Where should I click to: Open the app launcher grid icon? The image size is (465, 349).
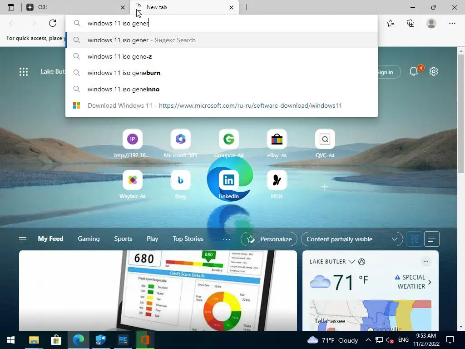pos(24,71)
